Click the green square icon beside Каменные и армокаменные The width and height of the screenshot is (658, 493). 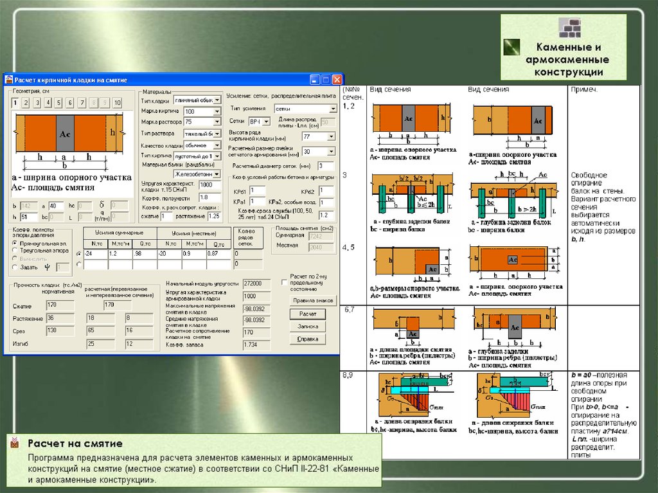coord(511,48)
